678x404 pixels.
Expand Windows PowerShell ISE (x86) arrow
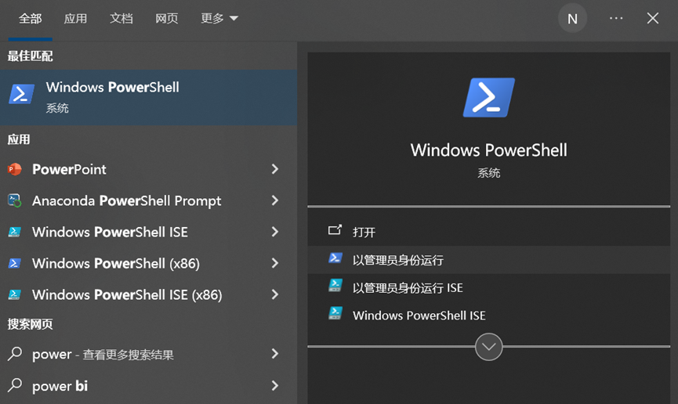pos(275,294)
